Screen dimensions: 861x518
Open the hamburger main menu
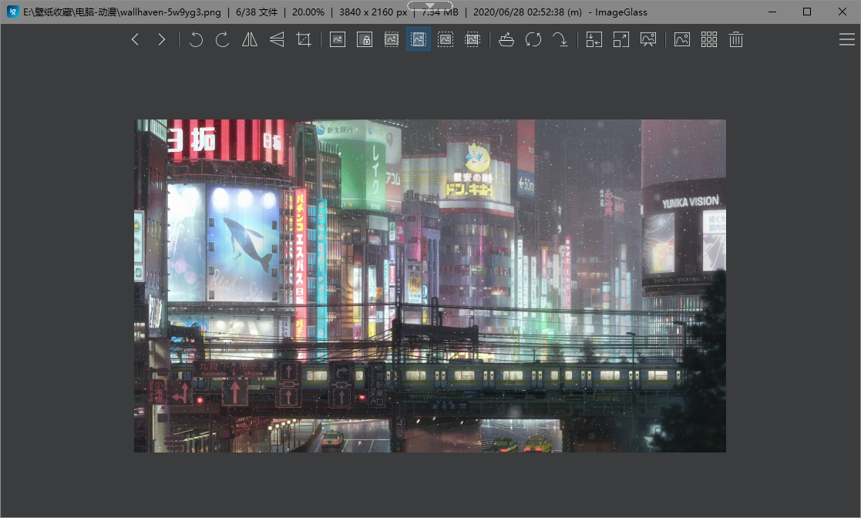click(846, 39)
